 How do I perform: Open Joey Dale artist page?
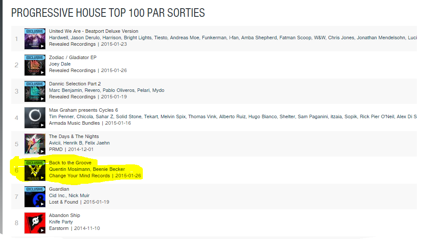[60, 64]
